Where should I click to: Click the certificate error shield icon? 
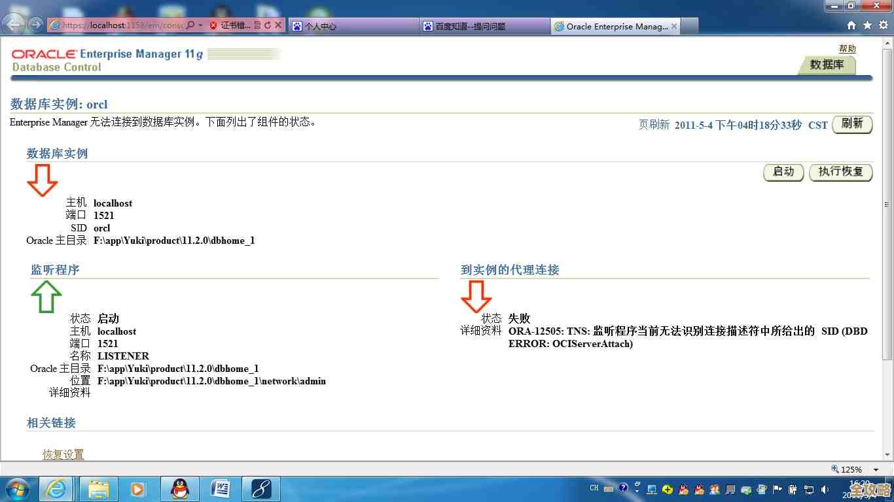(x=213, y=26)
